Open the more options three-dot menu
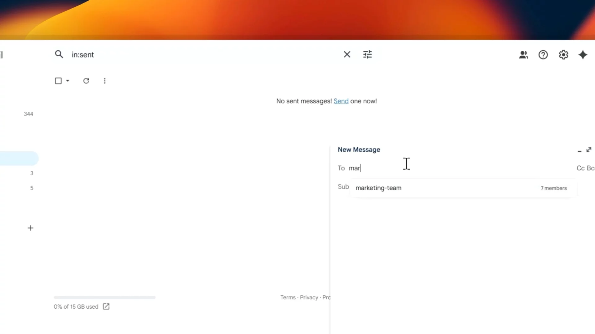 coord(105,81)
